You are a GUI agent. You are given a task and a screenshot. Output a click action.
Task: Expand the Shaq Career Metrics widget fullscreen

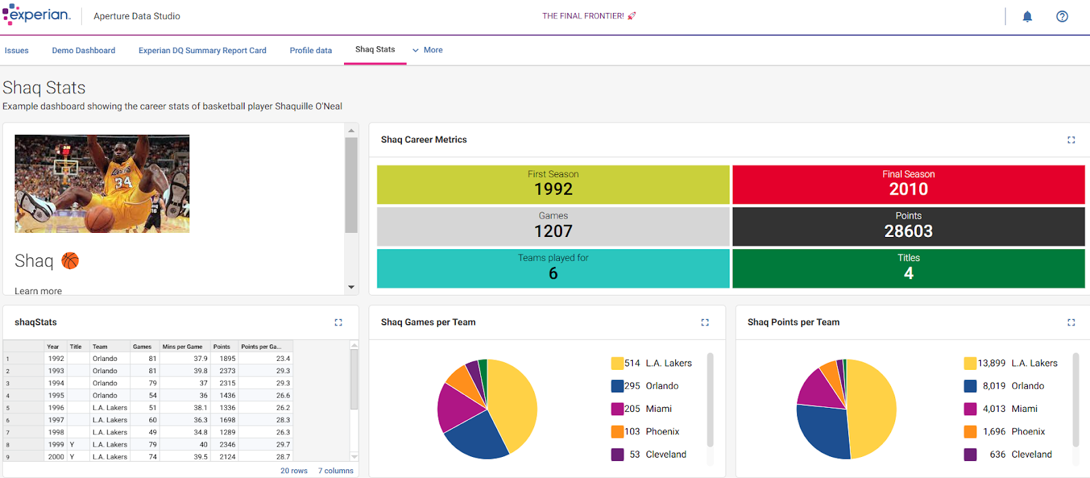click(1071, 140)
